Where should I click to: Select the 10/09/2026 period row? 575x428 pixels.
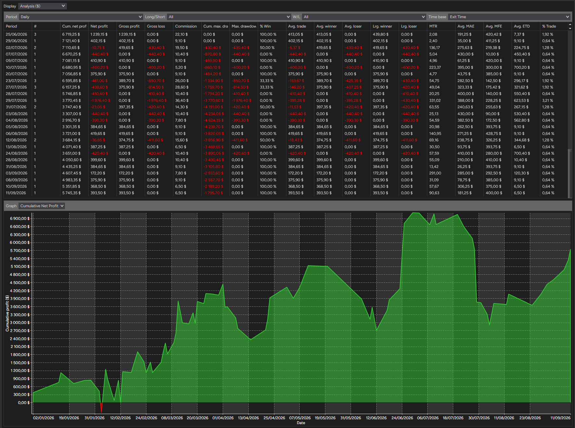[x=286, y=186]
